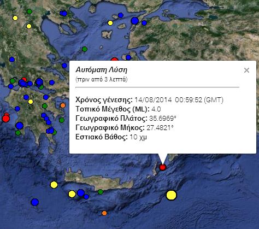The height and width of the screenshot is (229, 259).
Task: Select the red marker partly hidden above the popup
Action: (115, 59)
